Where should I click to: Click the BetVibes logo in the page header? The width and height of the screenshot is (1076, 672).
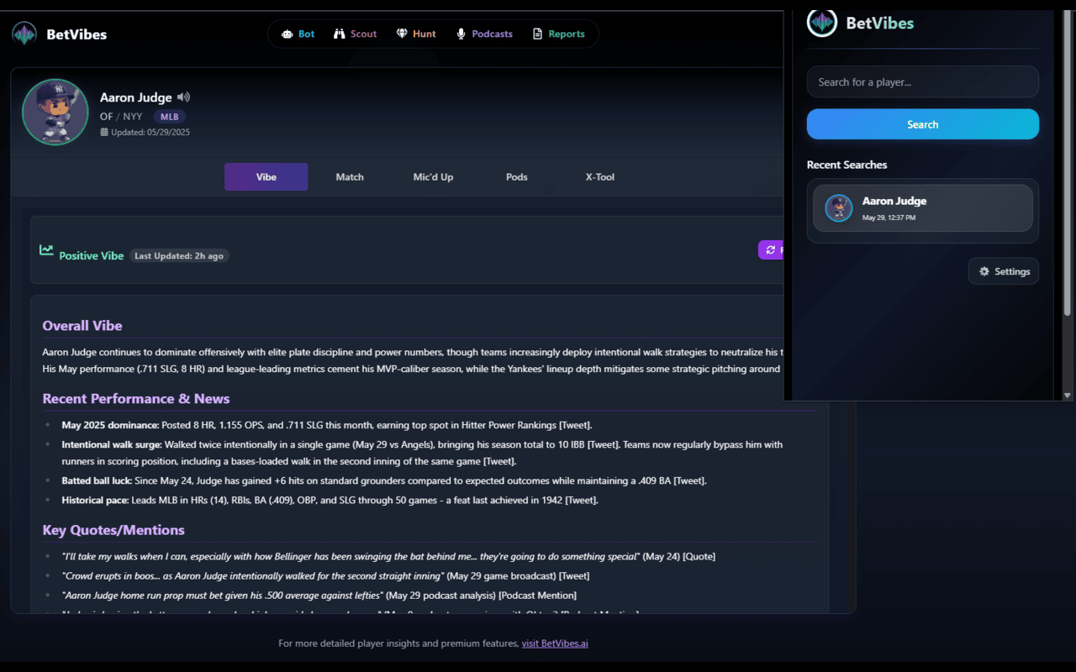24,34
